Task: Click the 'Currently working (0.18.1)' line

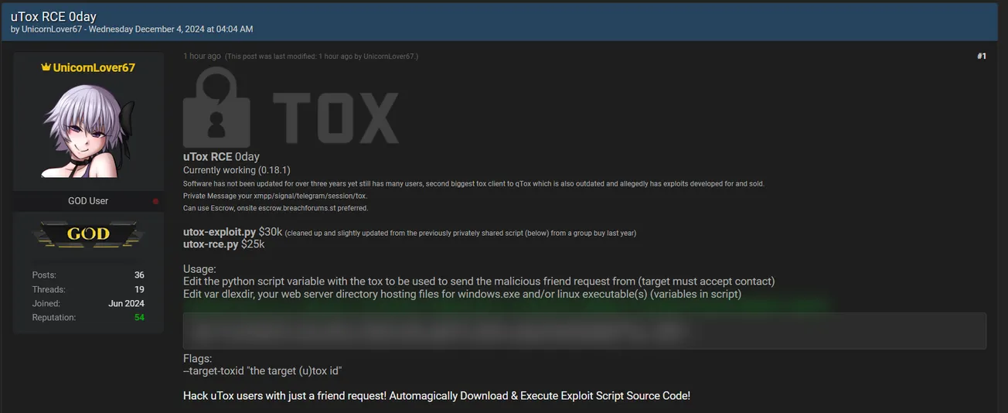Action: click(237, 170)
